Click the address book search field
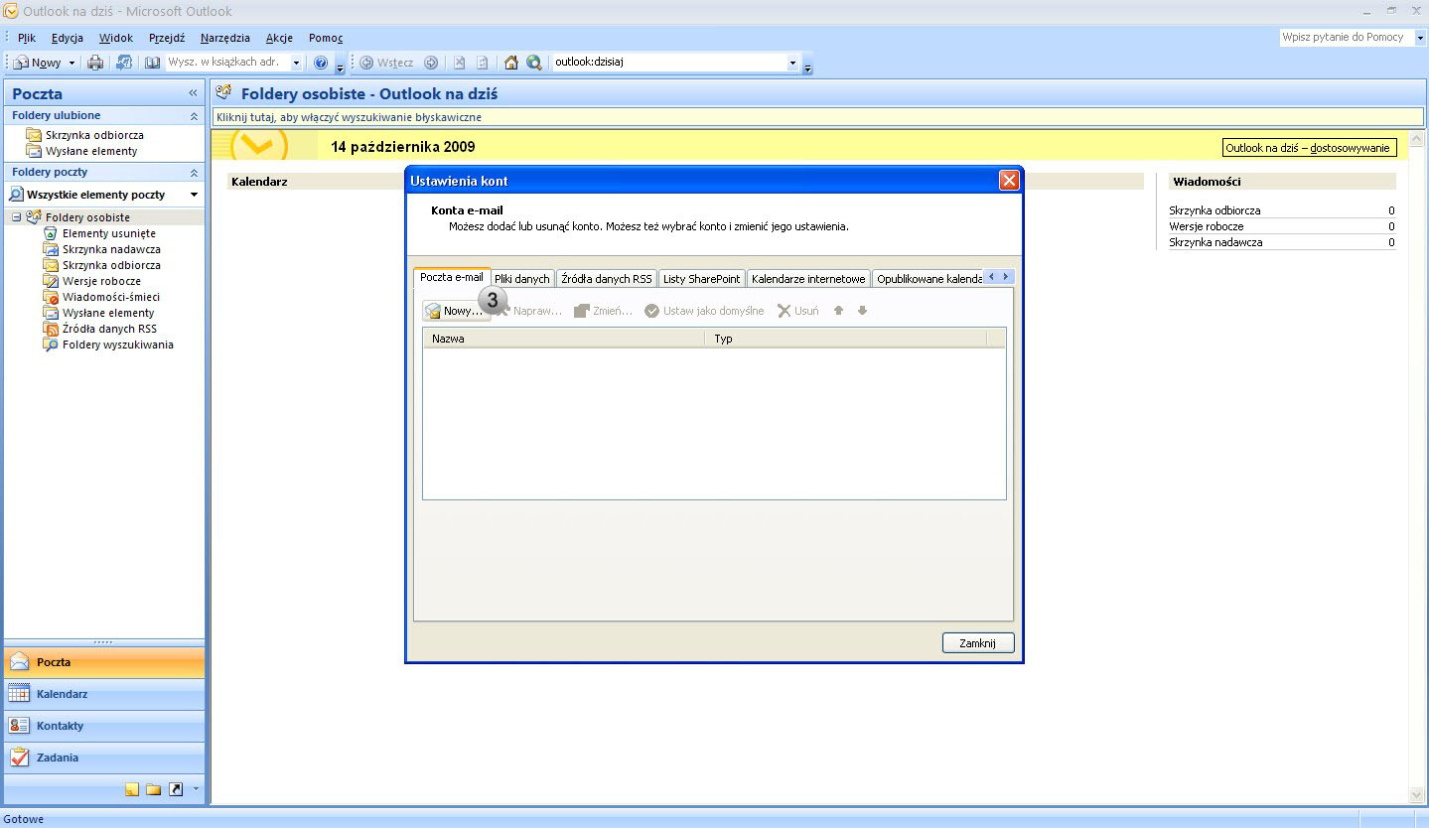The image size is (1429, 828). [227, 63]
